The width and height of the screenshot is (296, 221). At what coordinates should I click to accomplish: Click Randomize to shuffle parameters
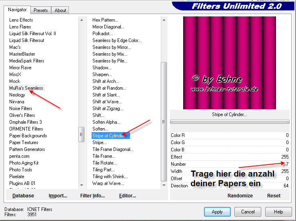240,196
